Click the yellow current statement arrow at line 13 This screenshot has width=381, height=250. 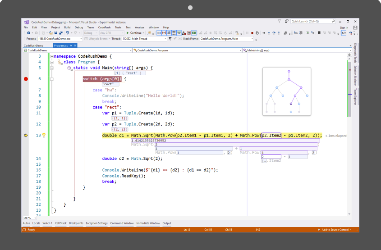click(x=26, y=136)
